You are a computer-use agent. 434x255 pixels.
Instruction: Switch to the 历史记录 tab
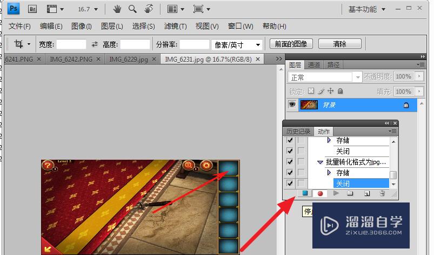(298, 131)
